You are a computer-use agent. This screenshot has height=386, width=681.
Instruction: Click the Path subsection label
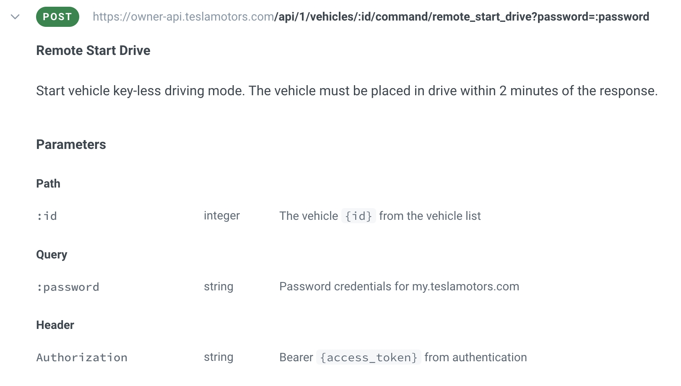tap(48, 184)
